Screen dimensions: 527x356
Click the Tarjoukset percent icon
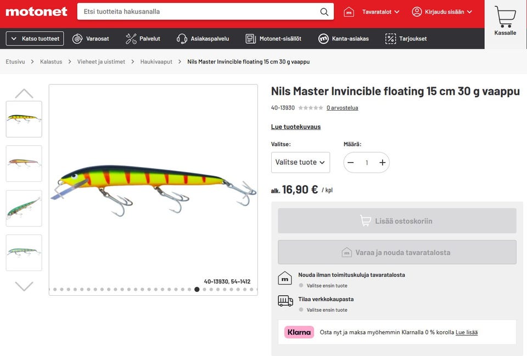point(390,38)
